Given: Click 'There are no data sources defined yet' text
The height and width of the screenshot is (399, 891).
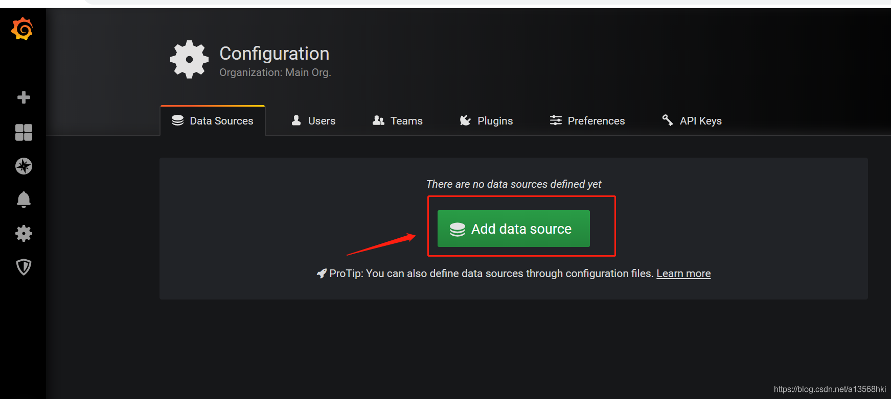Looking at the screenshot, I should [x=514, y=184].
